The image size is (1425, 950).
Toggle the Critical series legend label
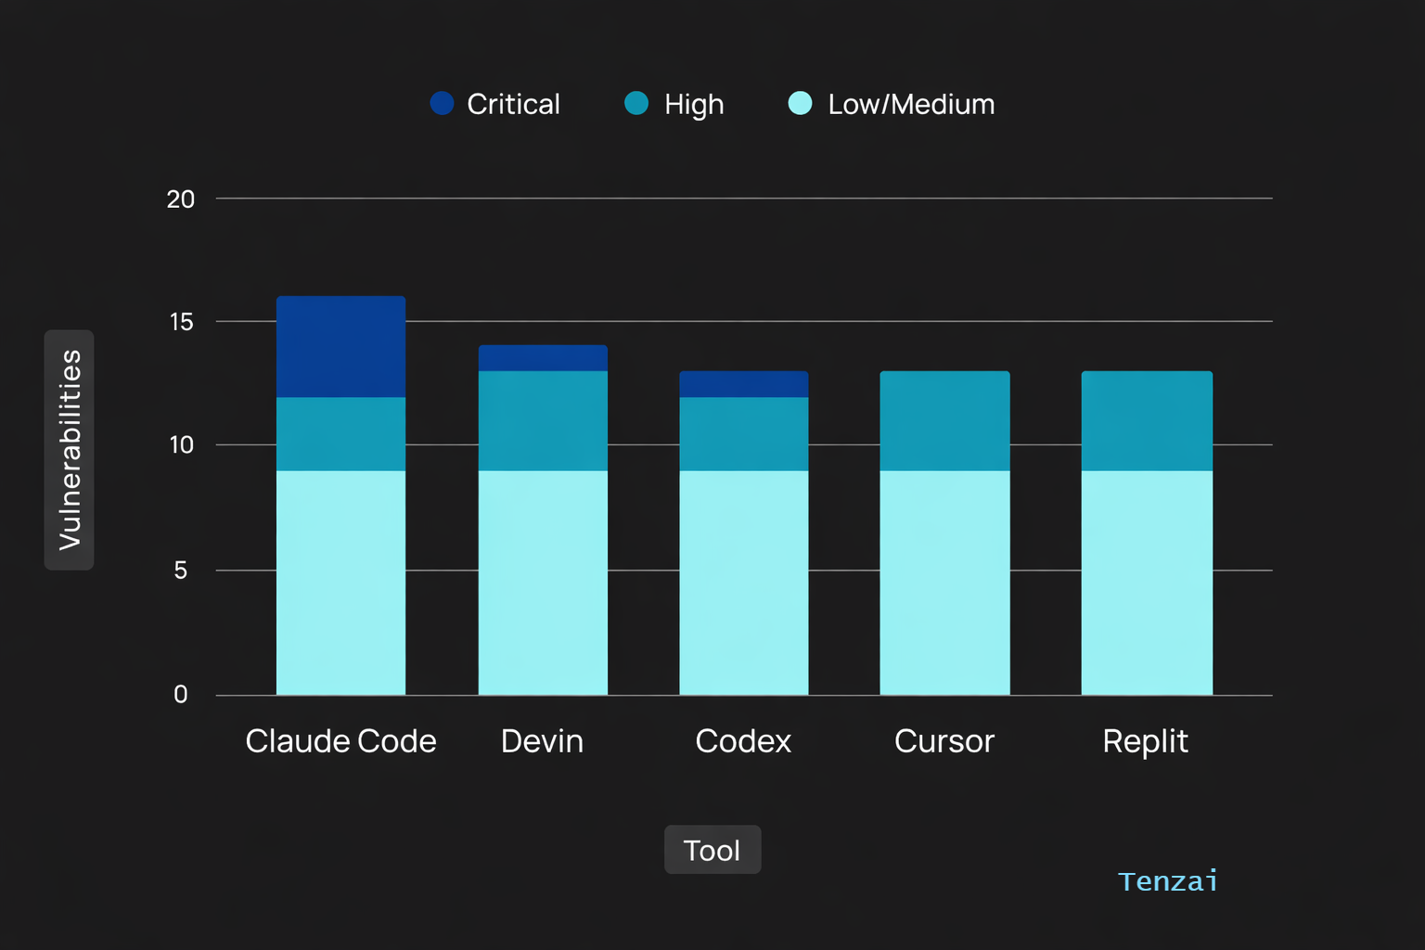513,104
